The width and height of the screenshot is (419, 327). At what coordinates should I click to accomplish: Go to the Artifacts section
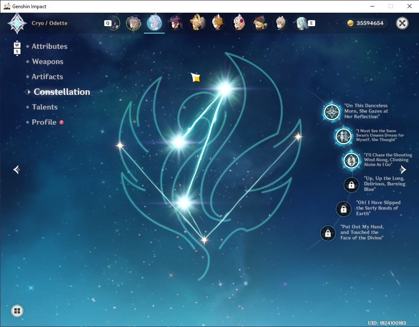47,77
